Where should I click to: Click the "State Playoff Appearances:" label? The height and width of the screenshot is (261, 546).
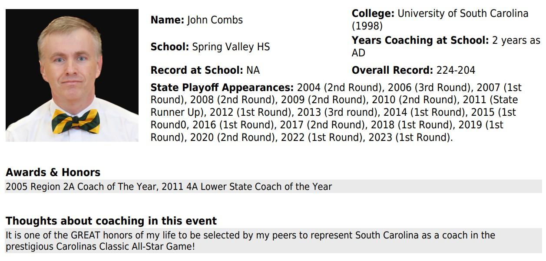(x=222, y=88)
